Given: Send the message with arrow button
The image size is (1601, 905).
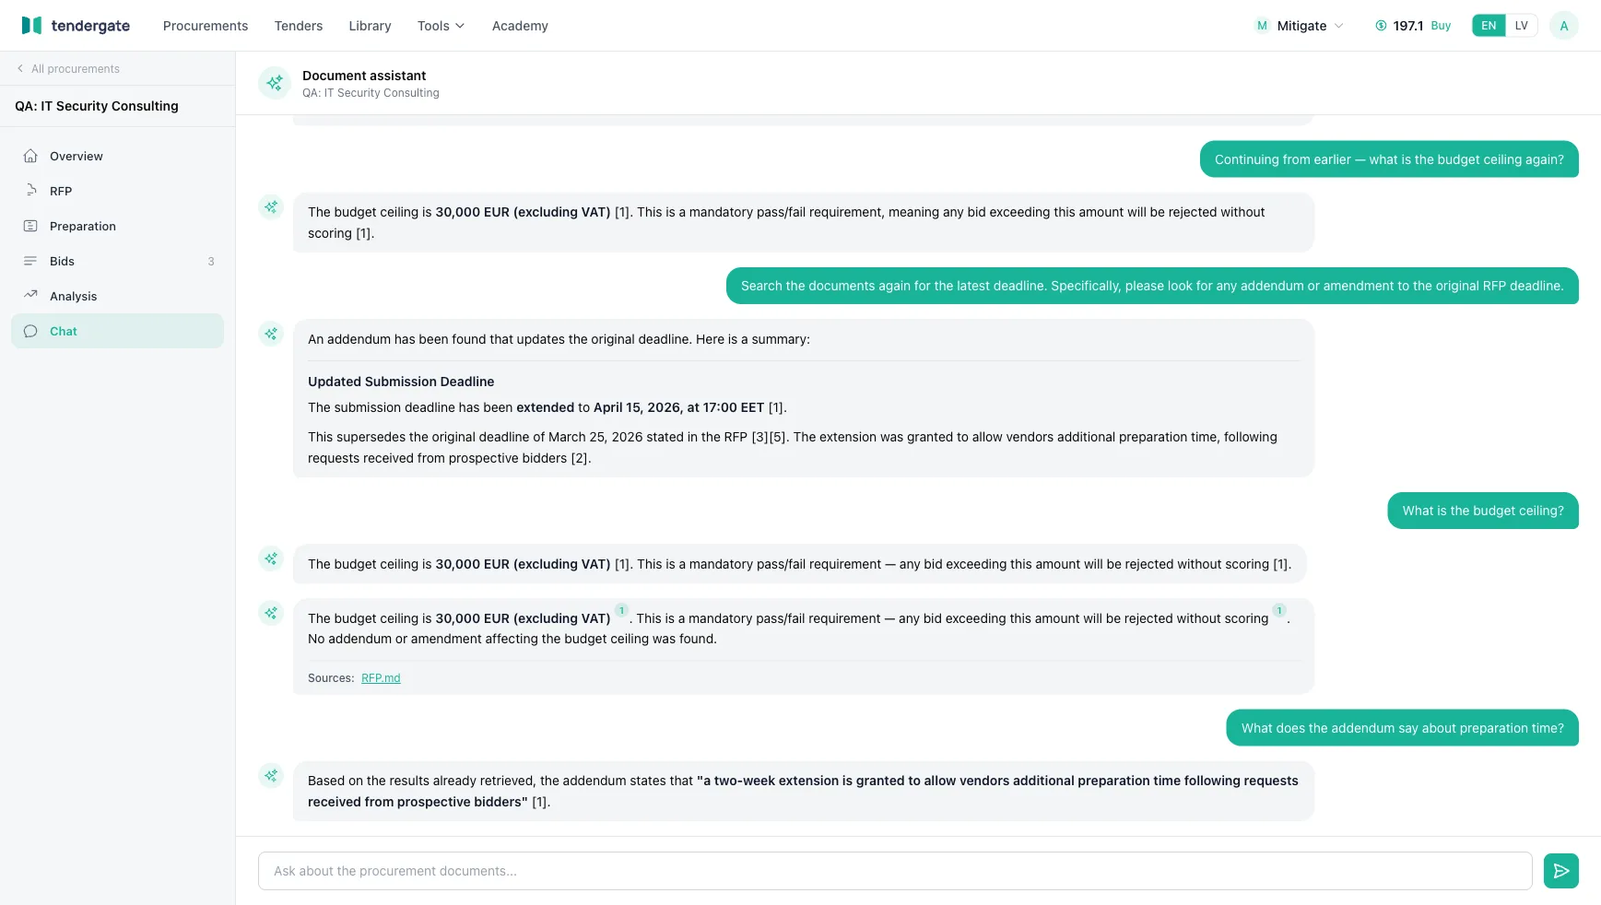Looking at the screenshot, I should point(1560,871).
